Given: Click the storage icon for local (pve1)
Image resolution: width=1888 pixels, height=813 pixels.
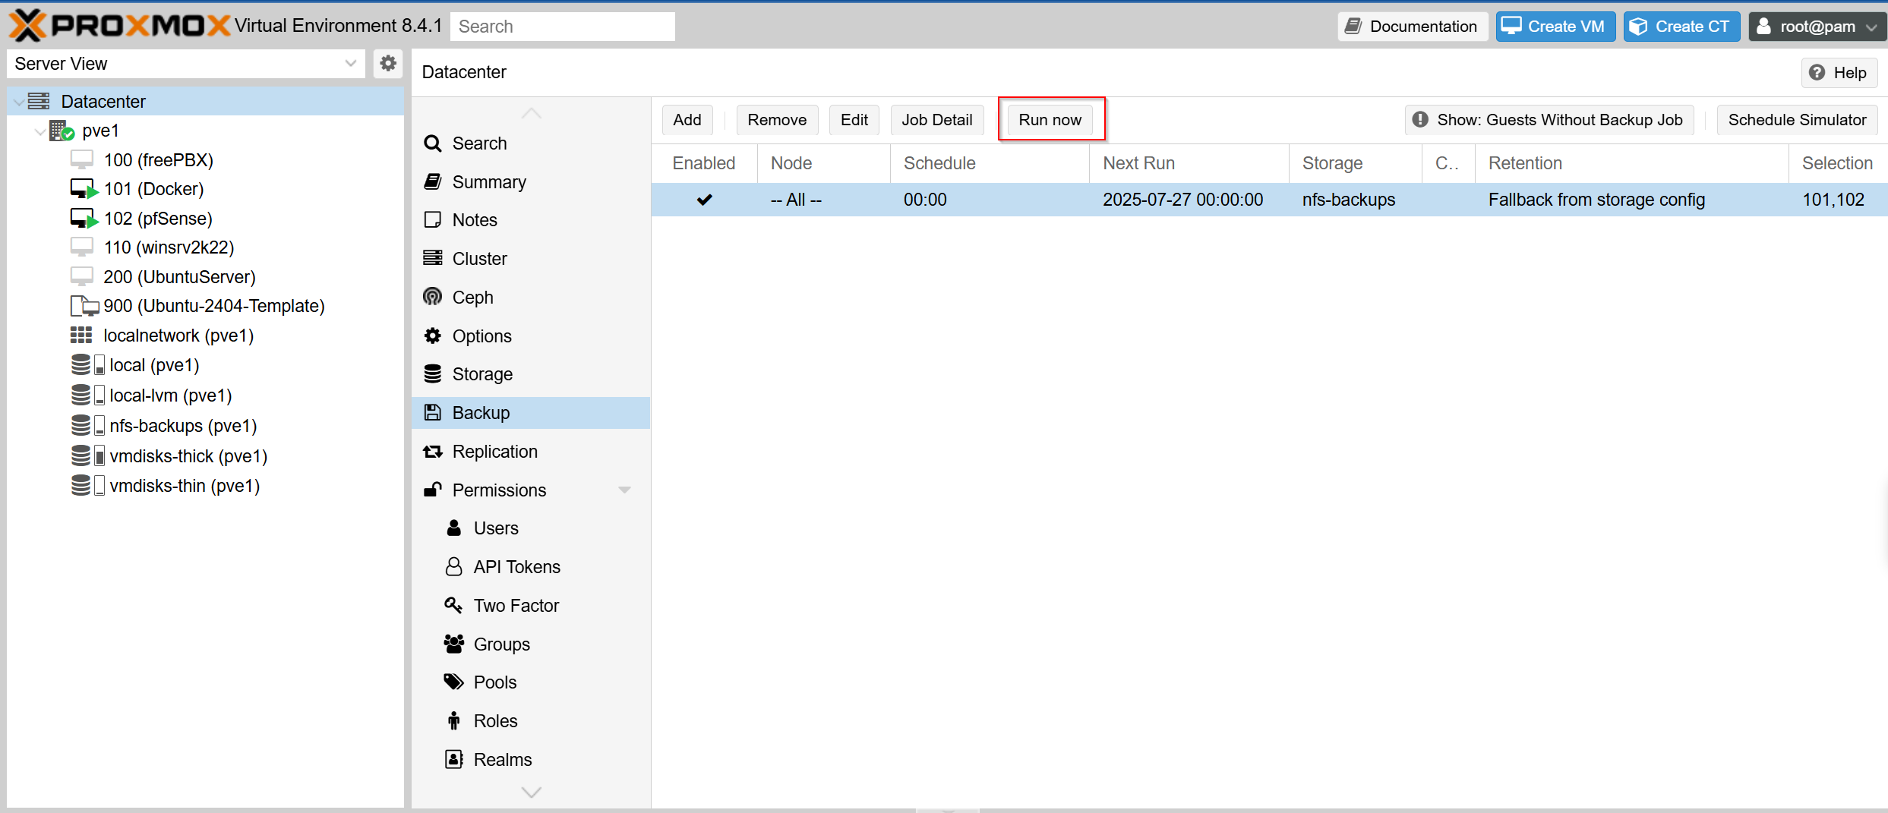Looking at the screenshot, I should (x=87, y=365).
